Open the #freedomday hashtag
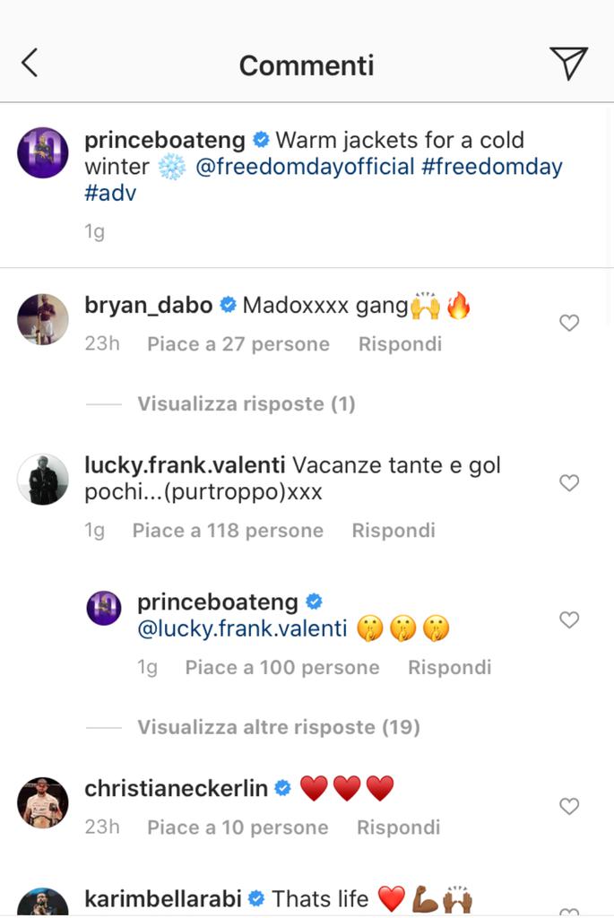Viewport: 614px width, 918px height. (x=492, y=167)
